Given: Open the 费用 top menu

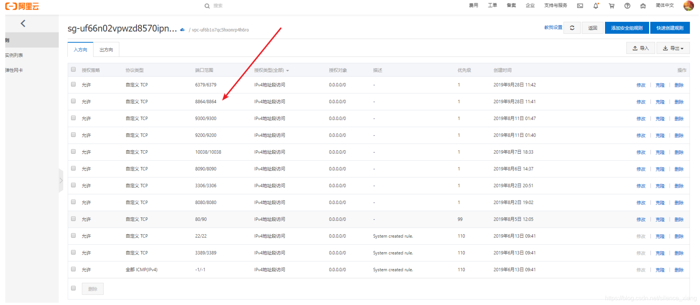Looking at the screenshot, I should pos(473,5).
